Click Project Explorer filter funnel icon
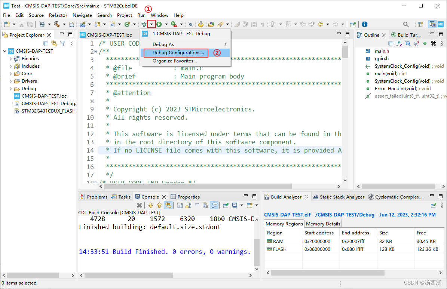This screenshot has width=447, height=289. [x=63, y=43]
